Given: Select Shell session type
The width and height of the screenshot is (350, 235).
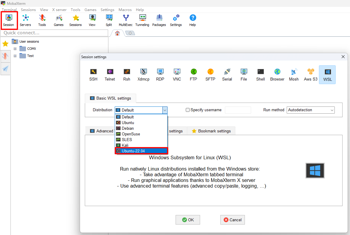Looking at the screenshot, I should coord(260,75).
